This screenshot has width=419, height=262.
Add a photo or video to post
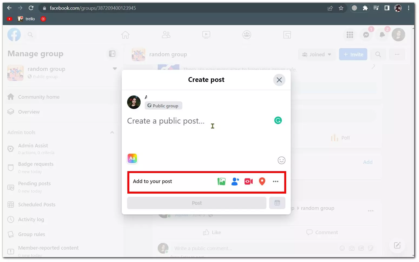[x=221, y=181]
